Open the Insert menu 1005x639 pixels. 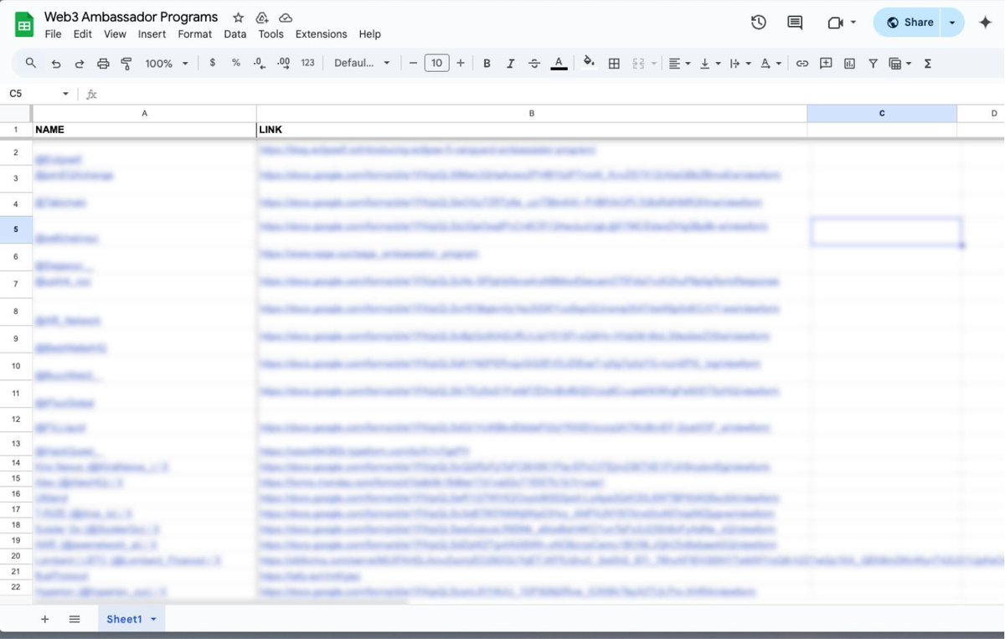[152, 34]
